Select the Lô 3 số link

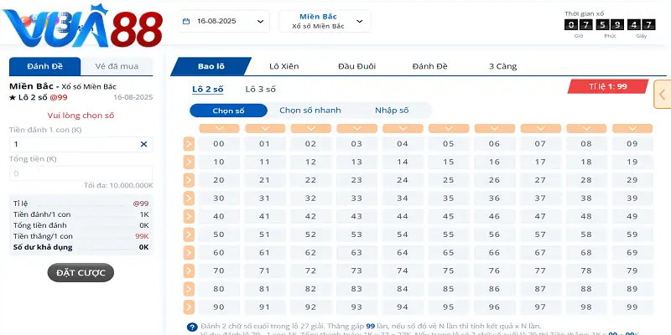(x=260, y=89)
